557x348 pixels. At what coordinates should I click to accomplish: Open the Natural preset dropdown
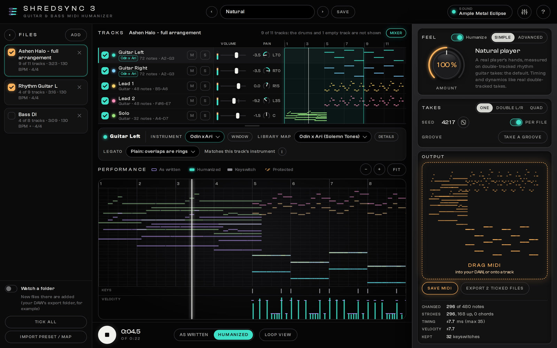[x=267, y=12]
